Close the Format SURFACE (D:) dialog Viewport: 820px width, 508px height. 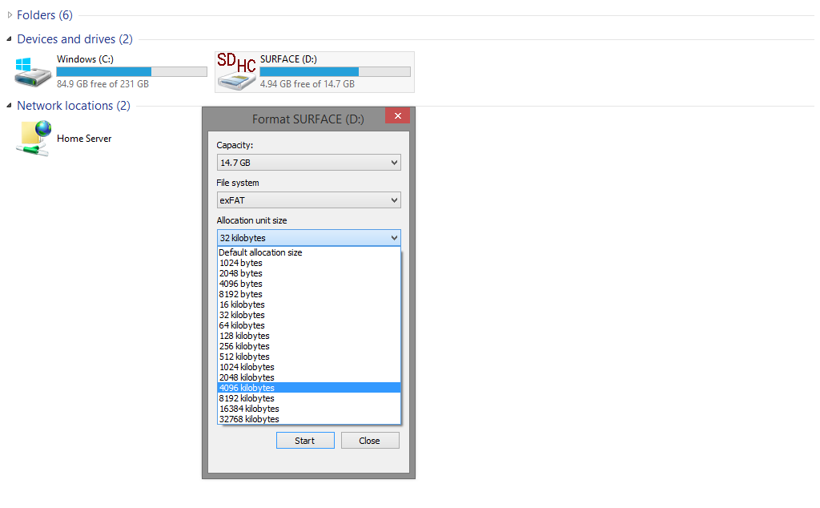coord(397,115)
